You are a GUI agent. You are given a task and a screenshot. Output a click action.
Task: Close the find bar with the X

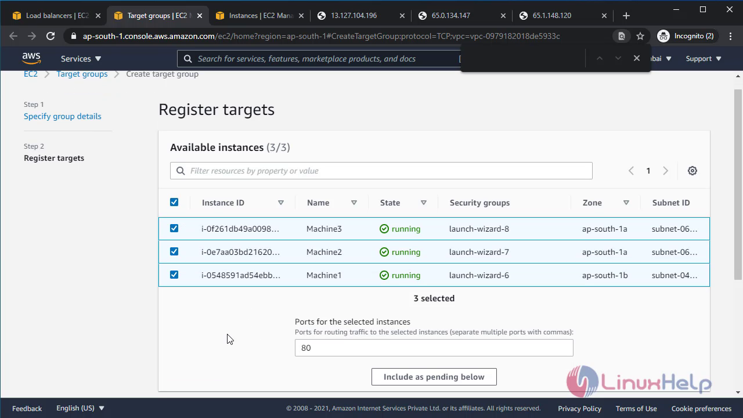click(x=637, y=58)
